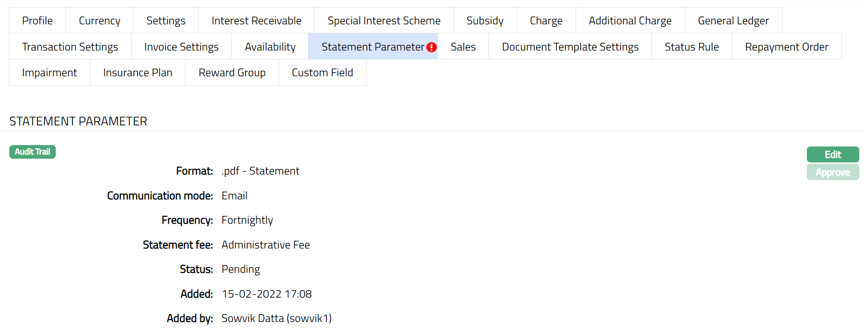This screenshot has height=336, width=864.
Task: Open the Sales tab
Action: coord(463,47)
